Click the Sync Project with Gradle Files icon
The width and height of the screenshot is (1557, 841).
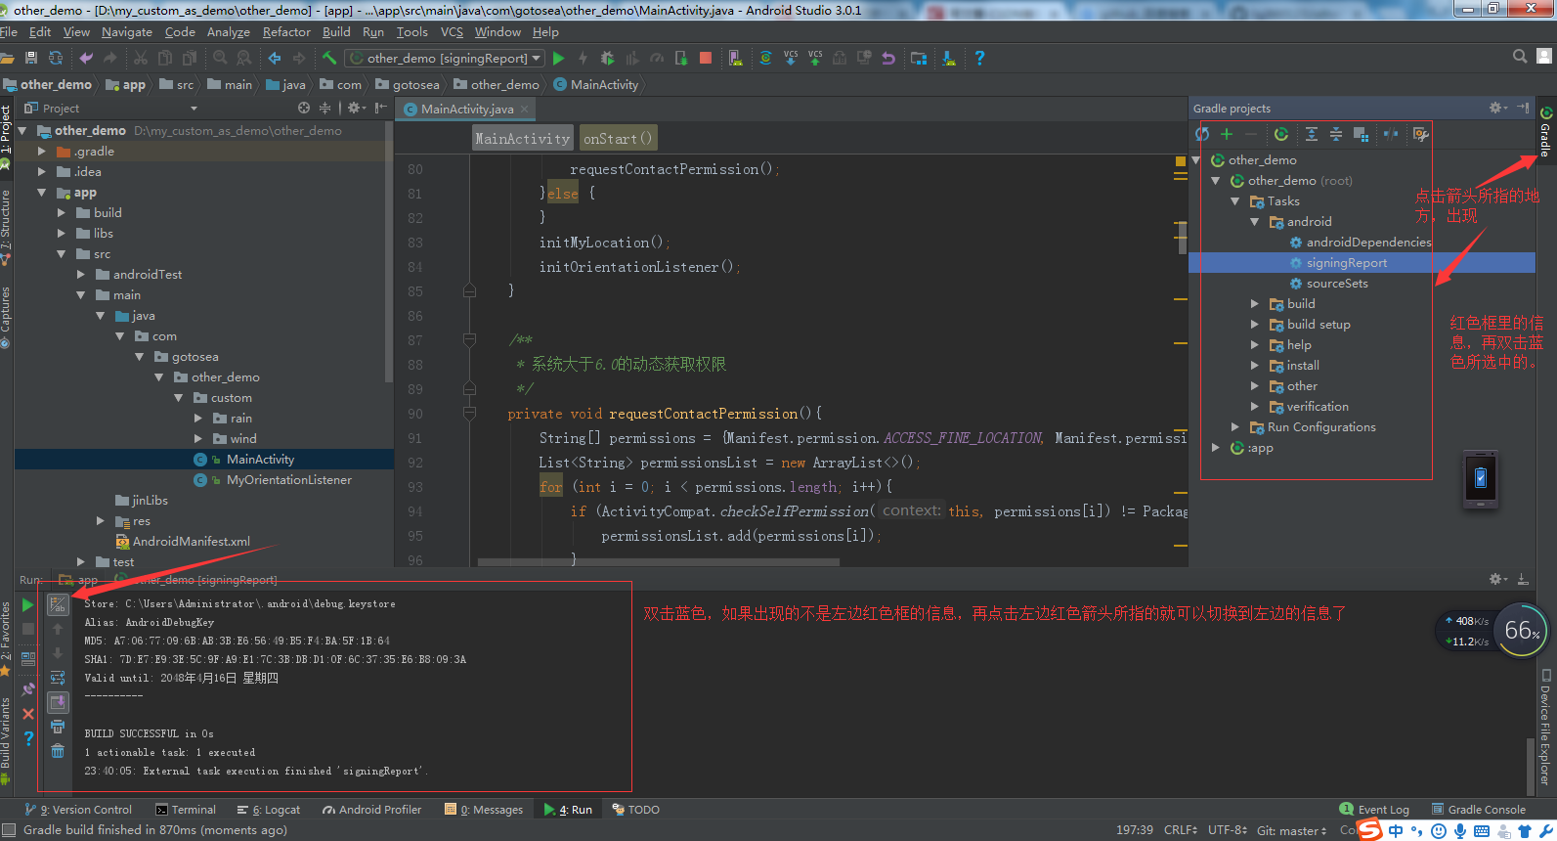coord(765,58)
